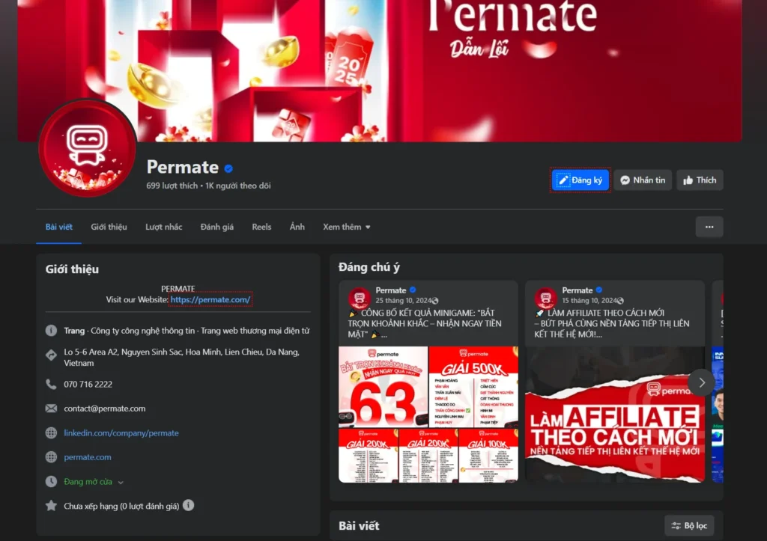Switch to the Giới thiệu tab
767x541 pixels.
pyautogui.click(x=109, y=227)
